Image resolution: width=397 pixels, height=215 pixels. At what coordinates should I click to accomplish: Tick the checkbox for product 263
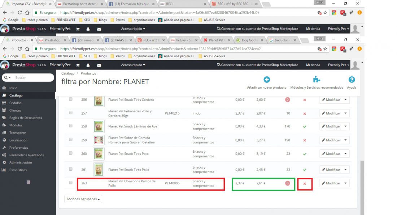point(71,183)
